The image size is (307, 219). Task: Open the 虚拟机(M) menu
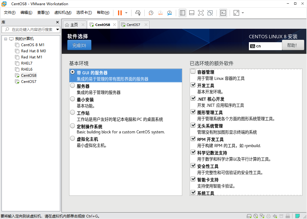coord(63,13)
